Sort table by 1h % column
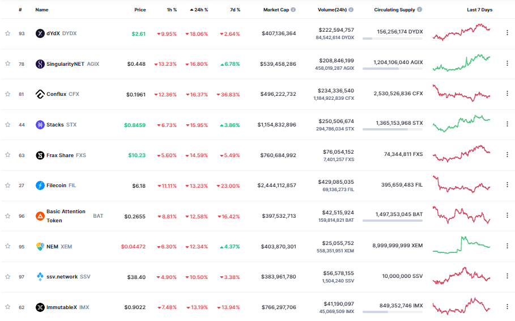Screen dimensions: 515x321 tap(172, 10)
